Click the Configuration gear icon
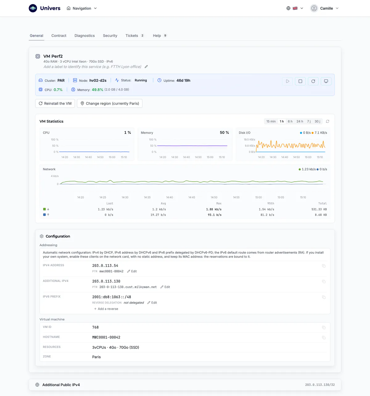Image resolution: width=370 pixels, height=396 pixels. (x=42, y=237)
